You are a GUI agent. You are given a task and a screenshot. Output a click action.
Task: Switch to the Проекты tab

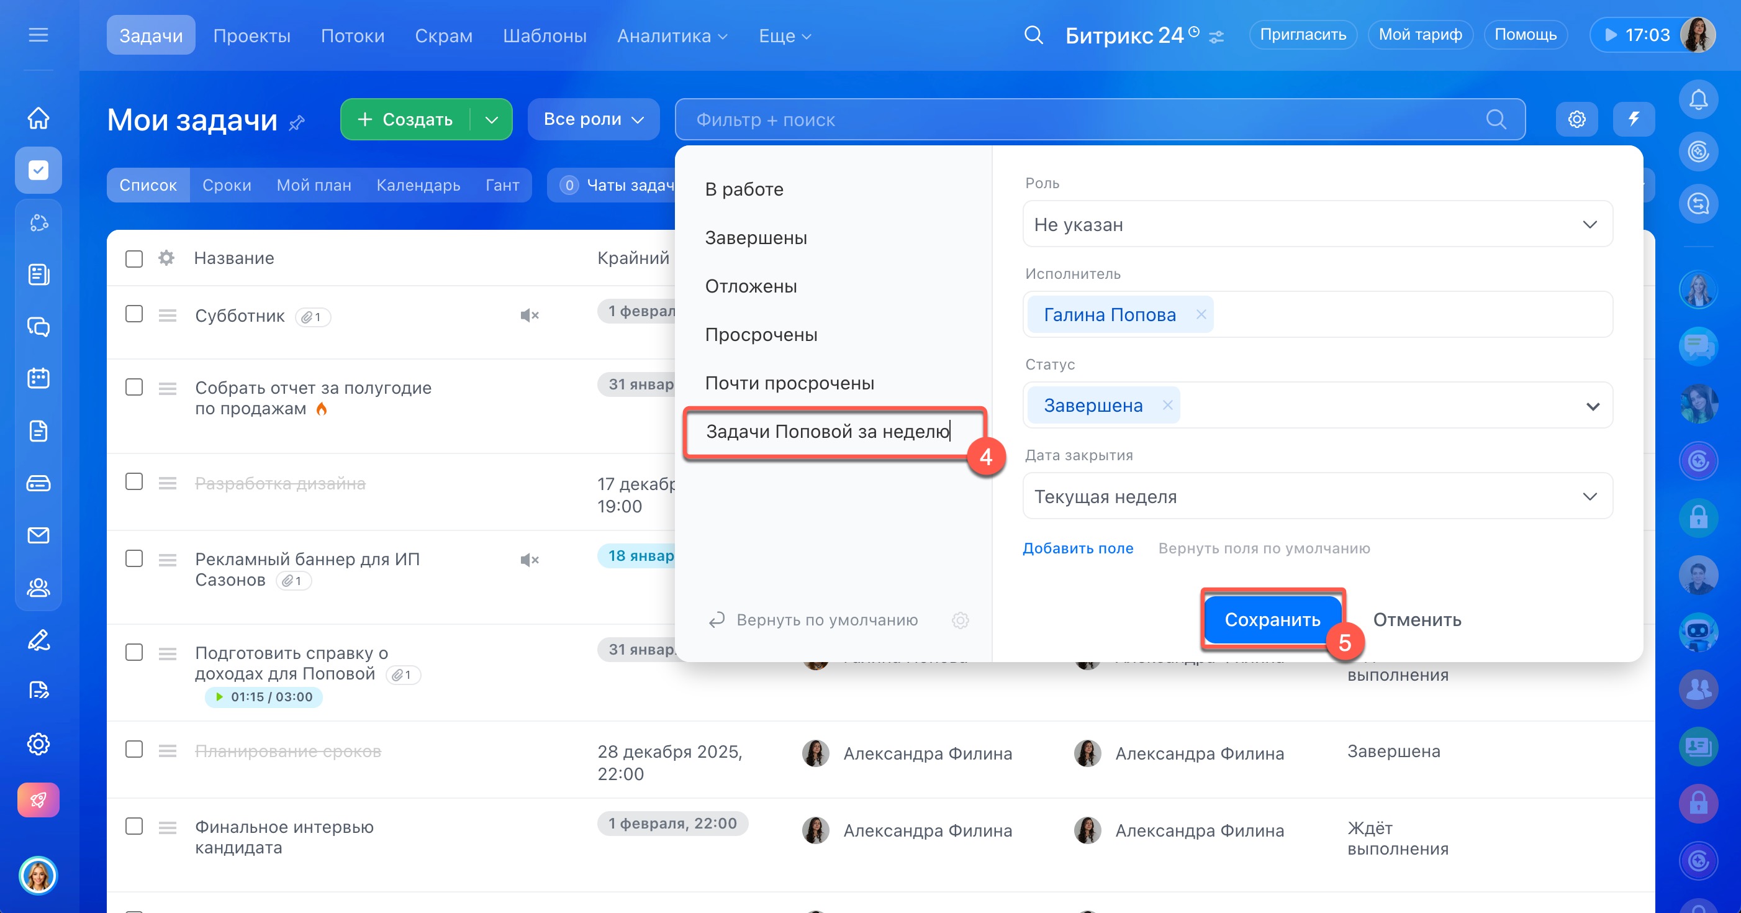pos(251,35)
